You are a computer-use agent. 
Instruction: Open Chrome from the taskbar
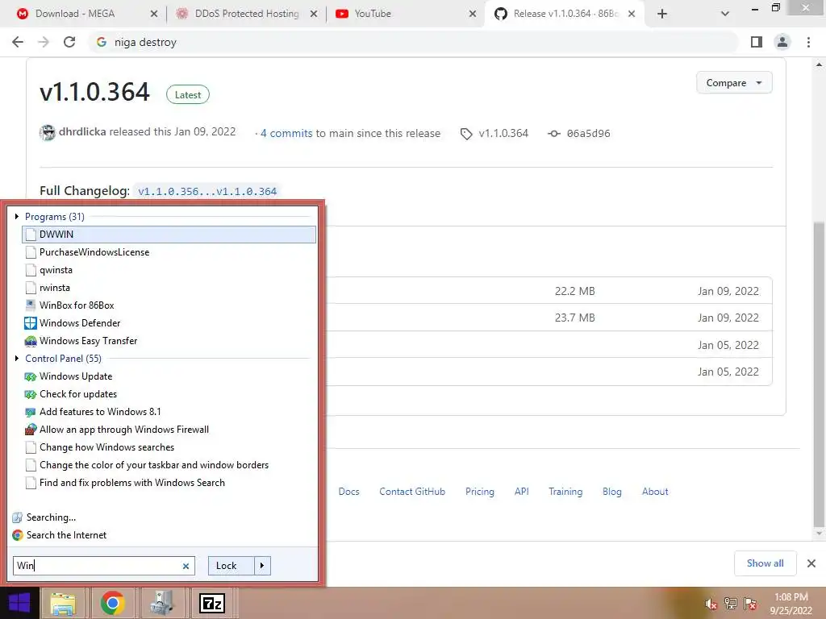[x=112, y=603]
